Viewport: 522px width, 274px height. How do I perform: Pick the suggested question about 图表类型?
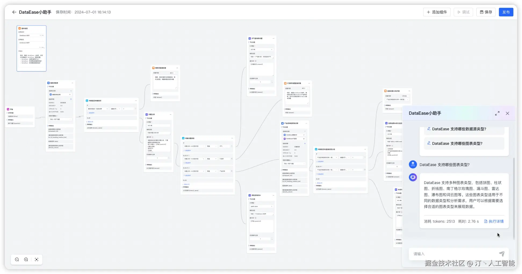[464, 143]
